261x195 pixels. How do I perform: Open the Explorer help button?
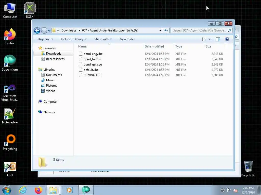coord(227,39)
